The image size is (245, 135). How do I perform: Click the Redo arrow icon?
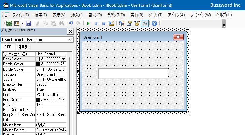[x=78, y=24]
